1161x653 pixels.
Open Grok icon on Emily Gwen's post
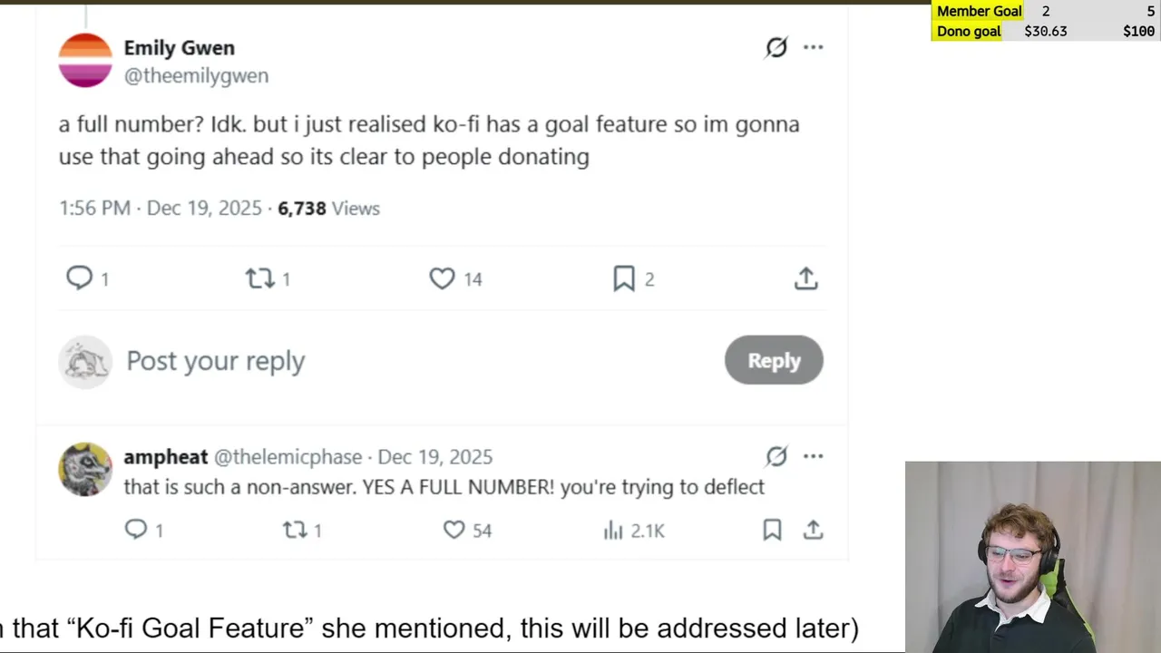click(x=776, y=47)
